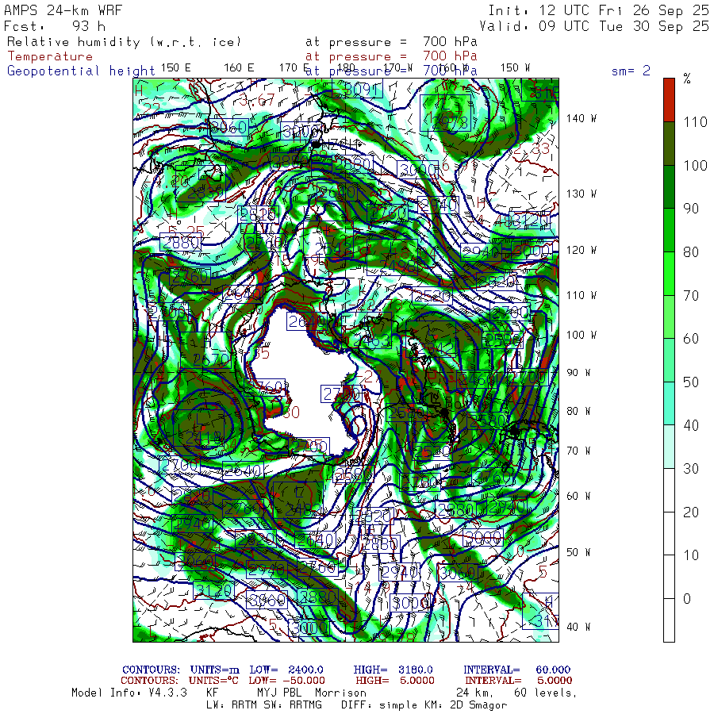
Task: Click the 'Fcst: 93 h' forecast hour text
Action: (x=55, y=25)
